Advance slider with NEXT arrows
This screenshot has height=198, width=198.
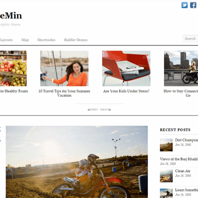tap(105, 110)
